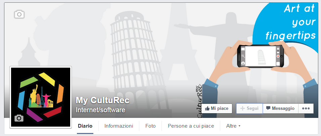Like the page with Mi piace
The width and height of the screenshot is (321, 136).
[x=217, y=109]
